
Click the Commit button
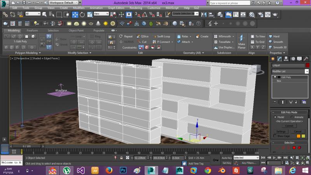(x=288, y=126)
